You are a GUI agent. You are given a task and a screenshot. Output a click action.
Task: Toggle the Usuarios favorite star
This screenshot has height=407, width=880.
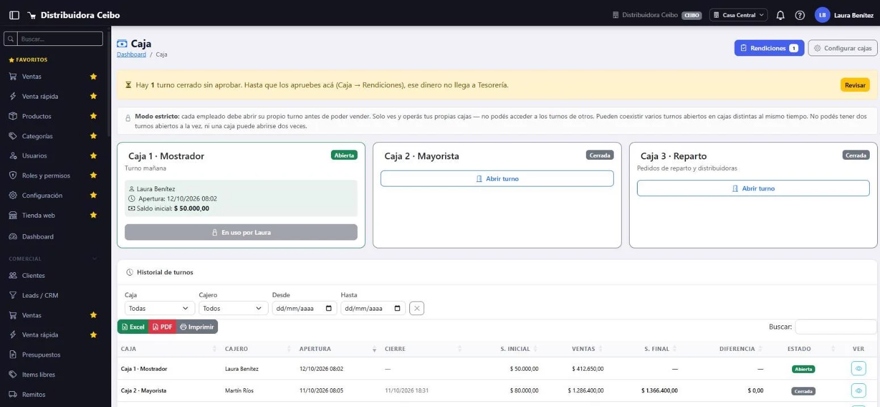[94, 155]
